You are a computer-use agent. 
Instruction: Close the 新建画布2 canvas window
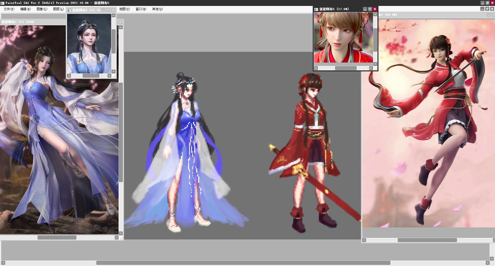(x=113, y=10)
